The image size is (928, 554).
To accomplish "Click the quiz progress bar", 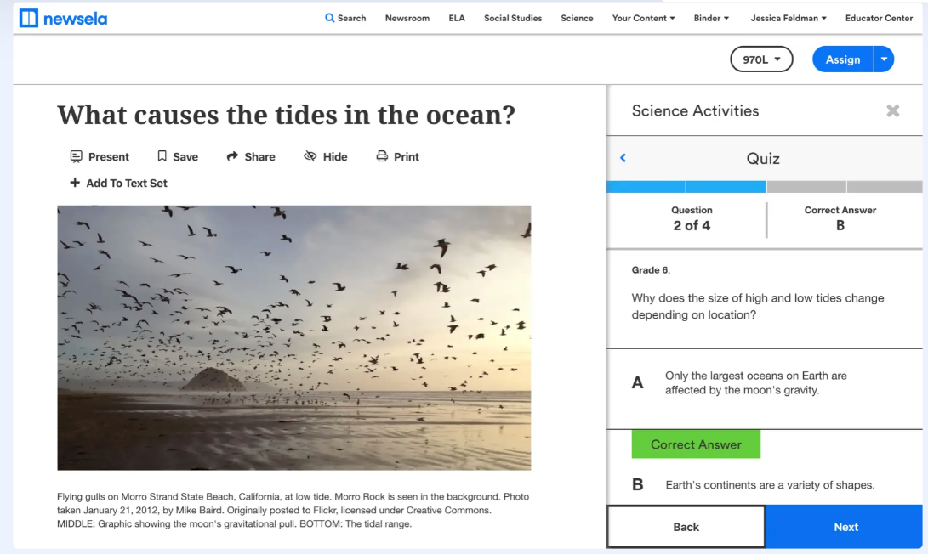I will click(764, 185).
